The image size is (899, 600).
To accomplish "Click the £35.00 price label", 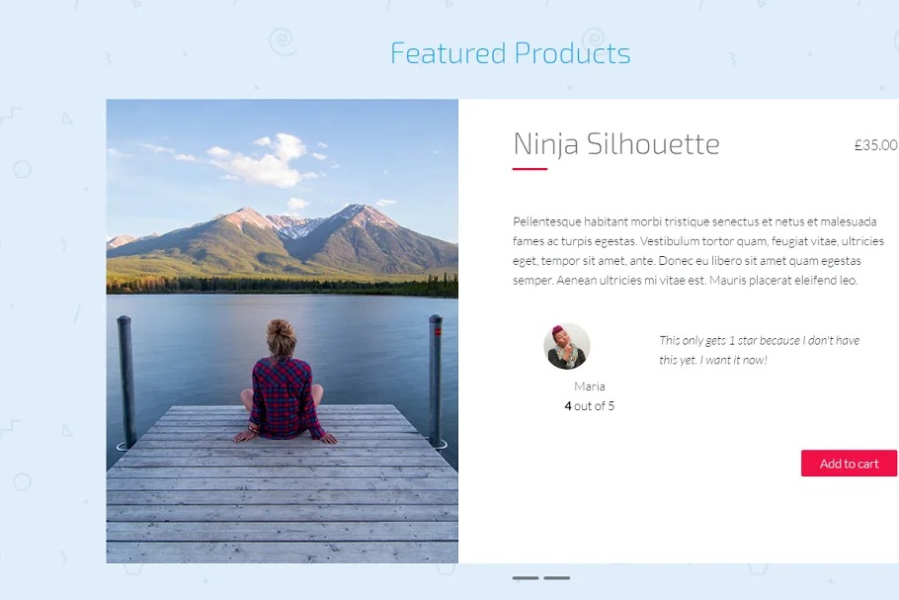I will [875, 145].
